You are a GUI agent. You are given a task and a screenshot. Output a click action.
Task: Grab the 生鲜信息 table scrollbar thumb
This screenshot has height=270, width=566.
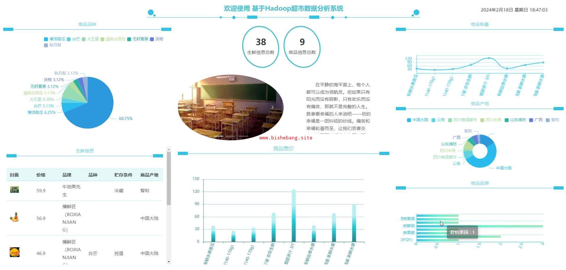(169, 179)
